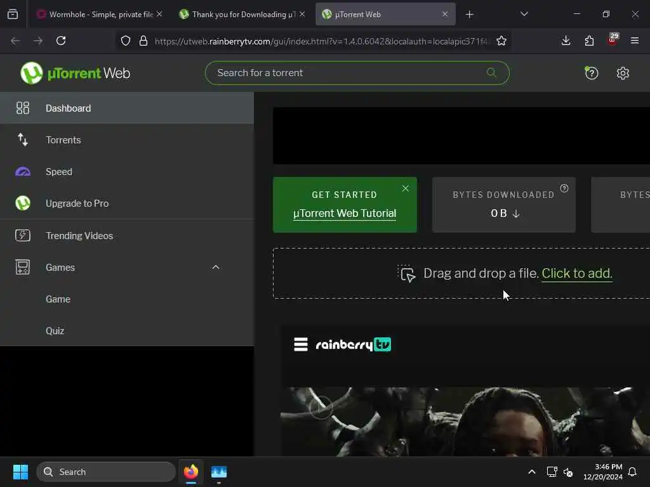Reload the current page
650x487 pixels.
61,41
